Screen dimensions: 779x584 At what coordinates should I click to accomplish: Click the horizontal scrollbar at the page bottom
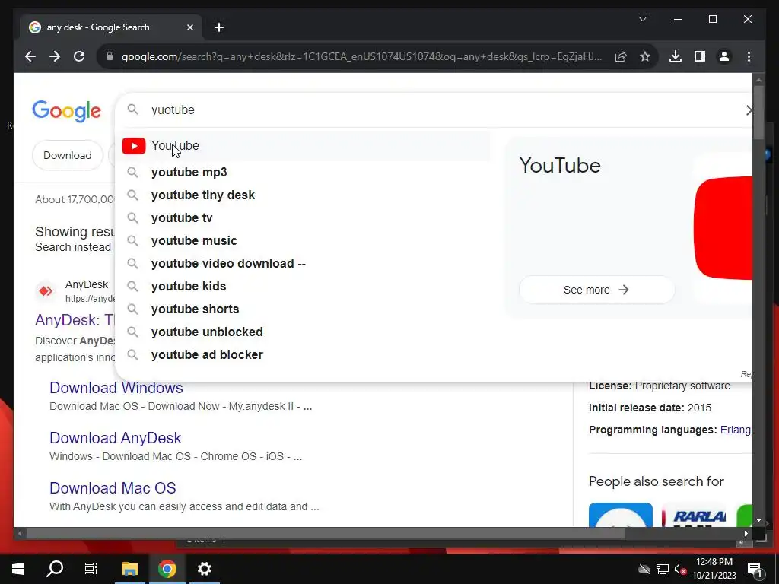(x=326, y=534)
